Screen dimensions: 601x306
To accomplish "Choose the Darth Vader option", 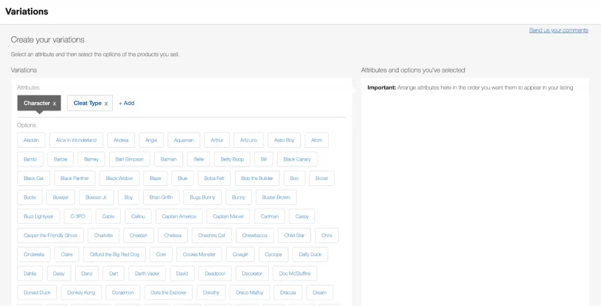I will click(147, 274).
